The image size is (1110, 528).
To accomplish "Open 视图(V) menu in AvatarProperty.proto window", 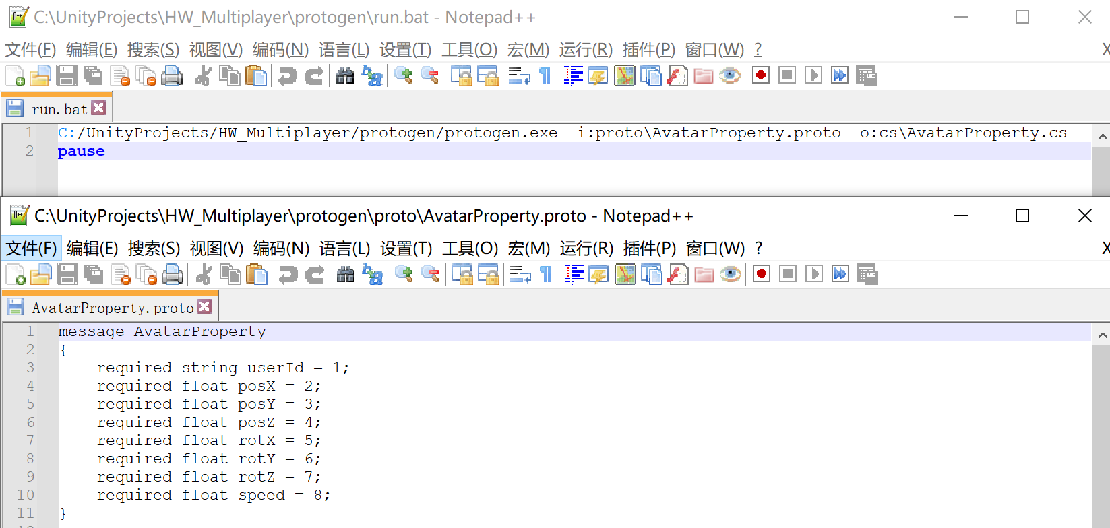I will click(216, 249).
